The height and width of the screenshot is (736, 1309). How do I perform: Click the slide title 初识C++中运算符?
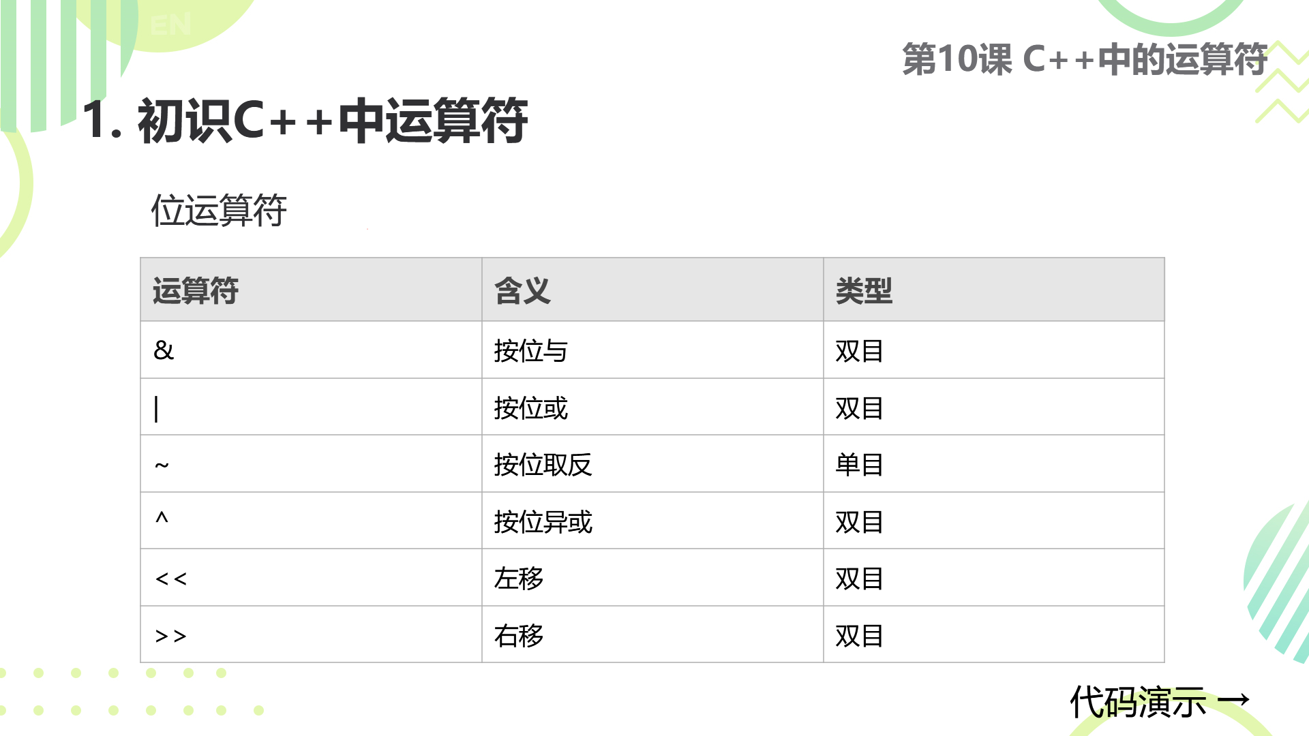tap(305, 120)
